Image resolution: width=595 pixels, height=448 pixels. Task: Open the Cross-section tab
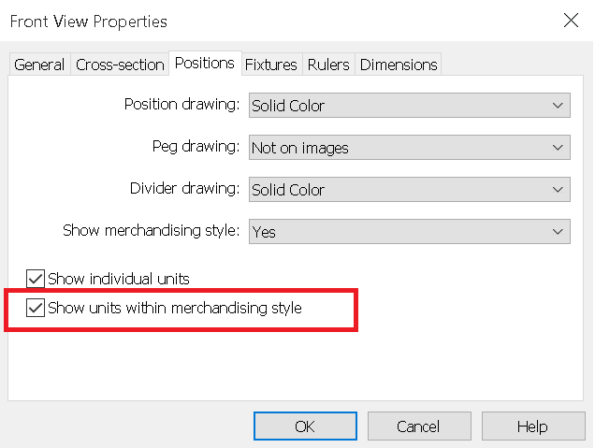[x=120, y=65]
